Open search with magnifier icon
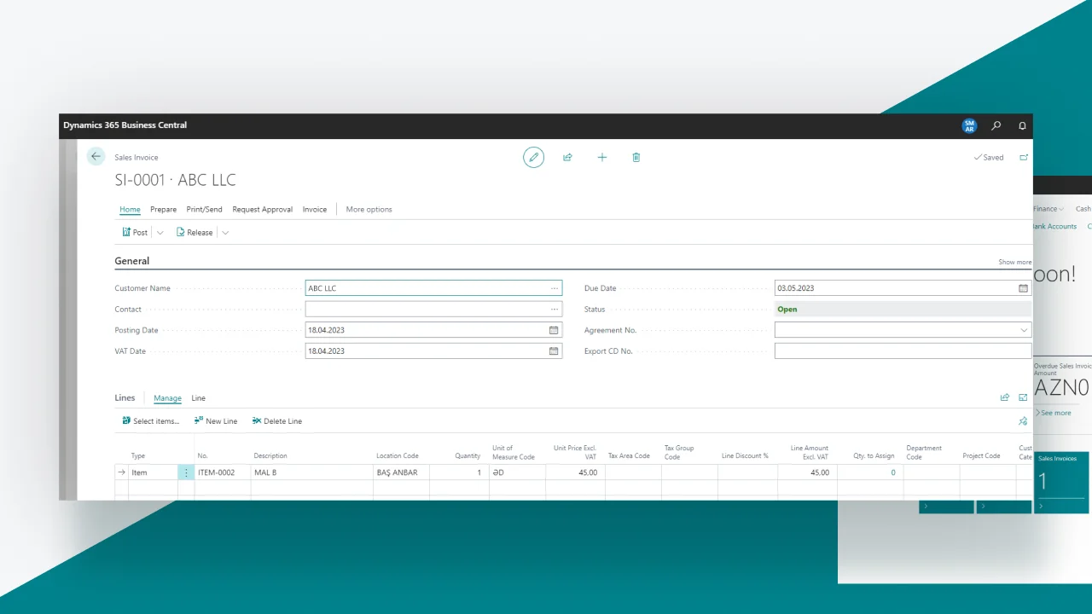Viewport: 1092px width, 614px height. [x=996, y=125]
